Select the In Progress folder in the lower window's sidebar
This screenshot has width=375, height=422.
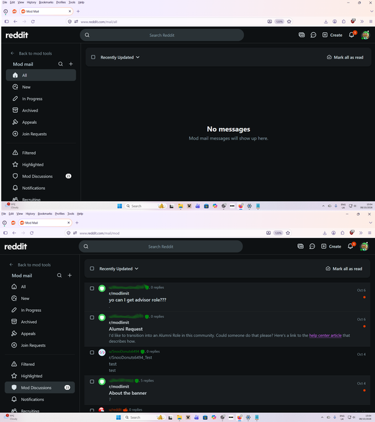40,310
